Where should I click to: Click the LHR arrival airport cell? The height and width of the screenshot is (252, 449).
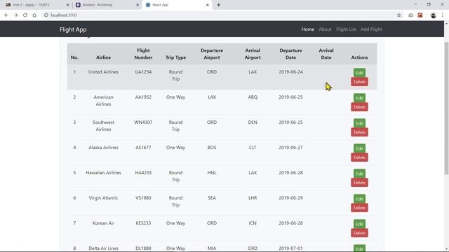pyautogui.click(x=253, y=197)
